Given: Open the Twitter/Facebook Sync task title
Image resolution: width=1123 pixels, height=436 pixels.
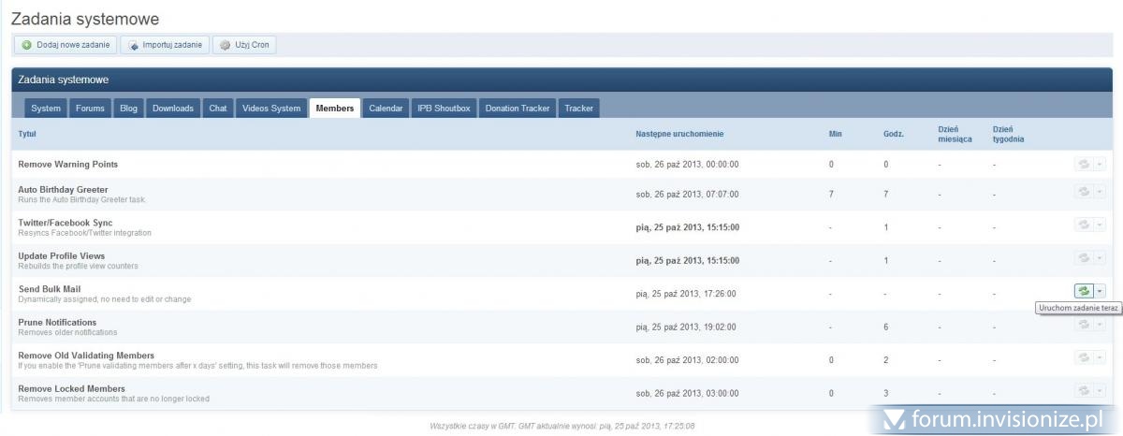Looking at the screenshot, I should pos(66,223).
